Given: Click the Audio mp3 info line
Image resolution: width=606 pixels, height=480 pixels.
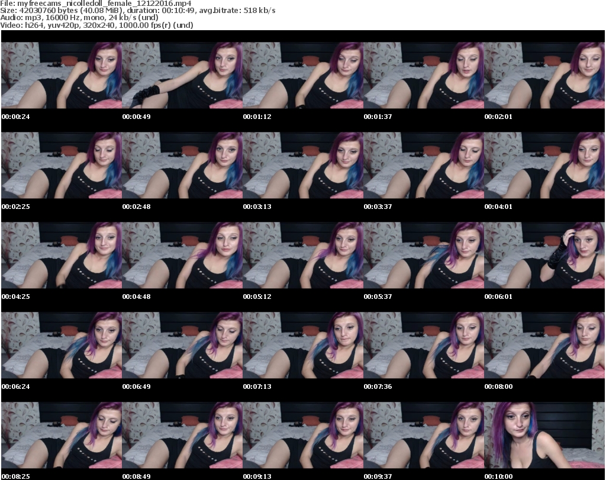Looking at the screenshot, I should (79, 17).
